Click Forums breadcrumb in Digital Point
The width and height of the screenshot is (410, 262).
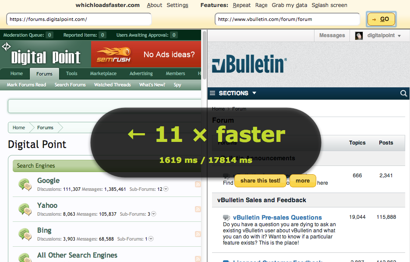[45, 128]
